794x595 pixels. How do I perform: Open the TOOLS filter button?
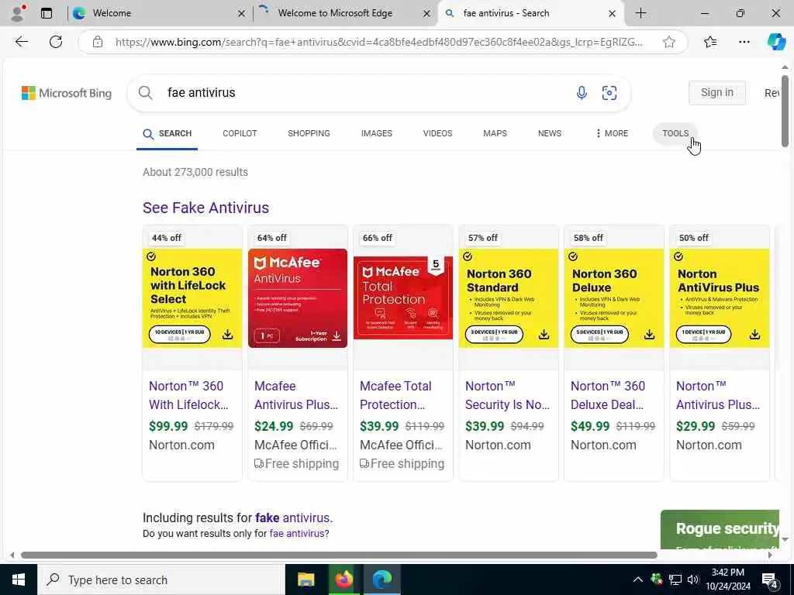tap(675, 133)
